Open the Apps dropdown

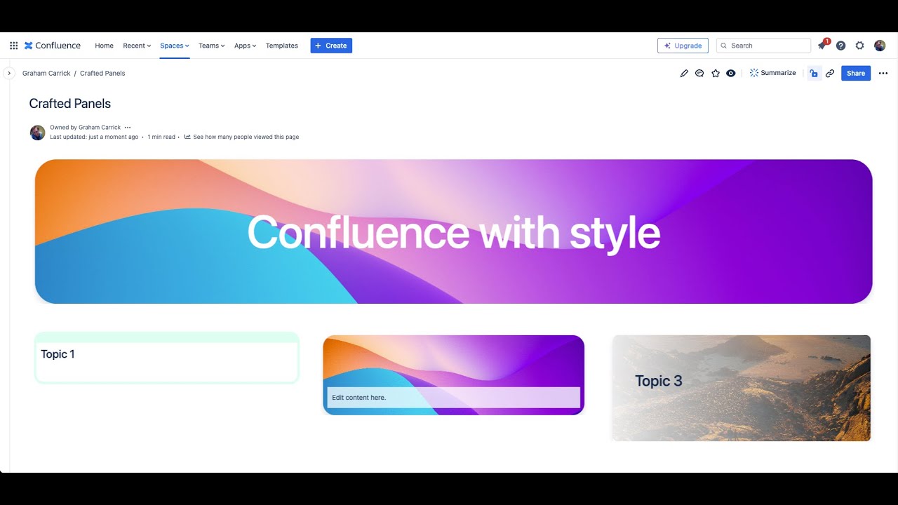[245, 46]
